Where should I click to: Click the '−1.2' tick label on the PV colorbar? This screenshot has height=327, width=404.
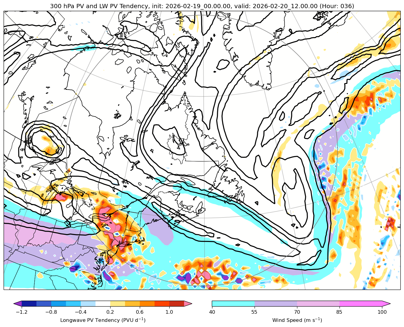22,312
